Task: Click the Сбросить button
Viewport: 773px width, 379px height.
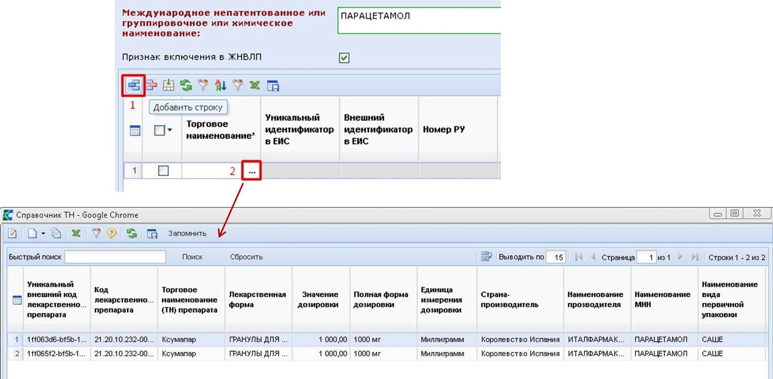Action: point(246,256)
